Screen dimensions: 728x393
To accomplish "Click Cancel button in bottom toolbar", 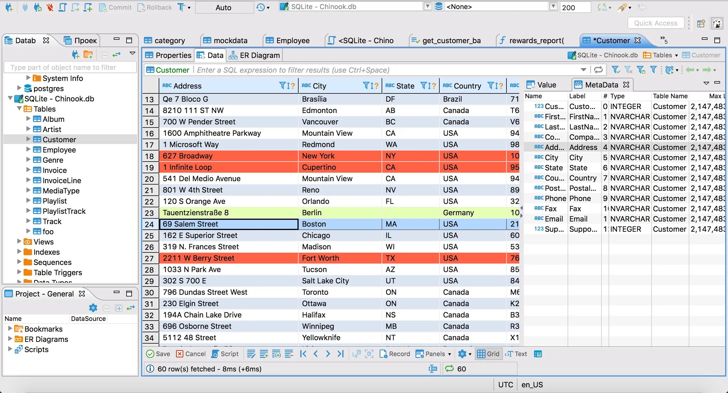I will (191, 354).
